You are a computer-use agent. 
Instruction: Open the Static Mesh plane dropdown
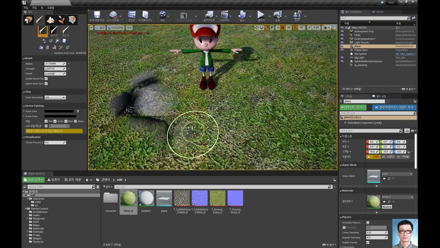tap(397, 174)
